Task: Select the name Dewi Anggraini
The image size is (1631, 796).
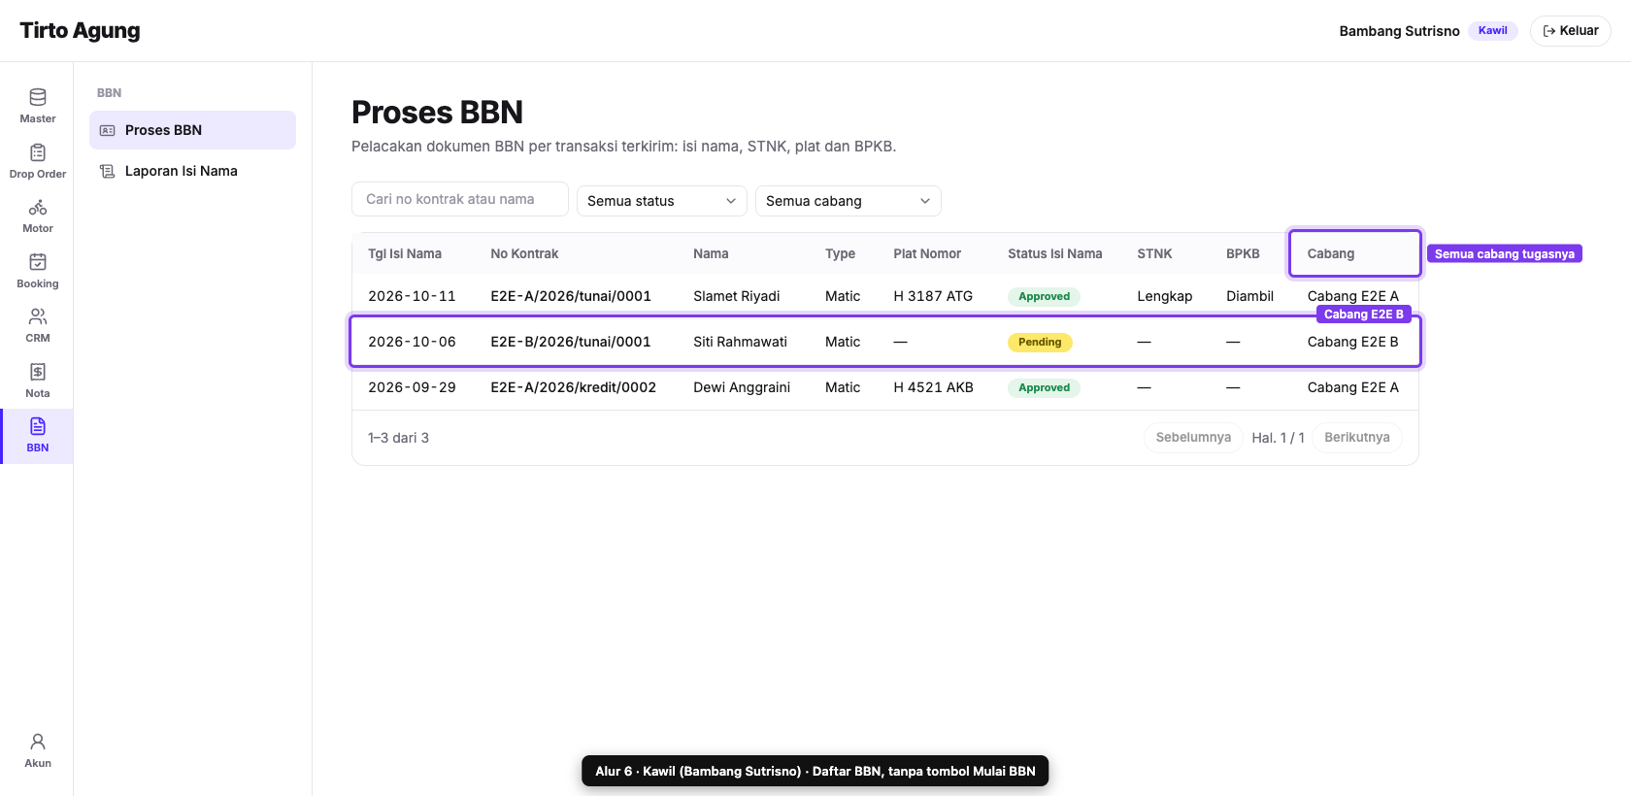Action: (742, 387)
